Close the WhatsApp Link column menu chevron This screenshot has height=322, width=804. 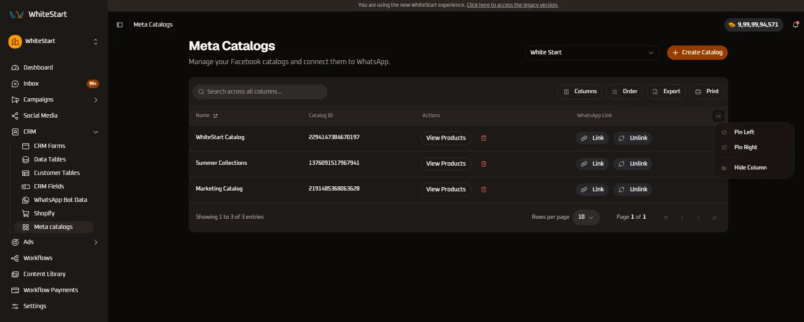point(718,116)
